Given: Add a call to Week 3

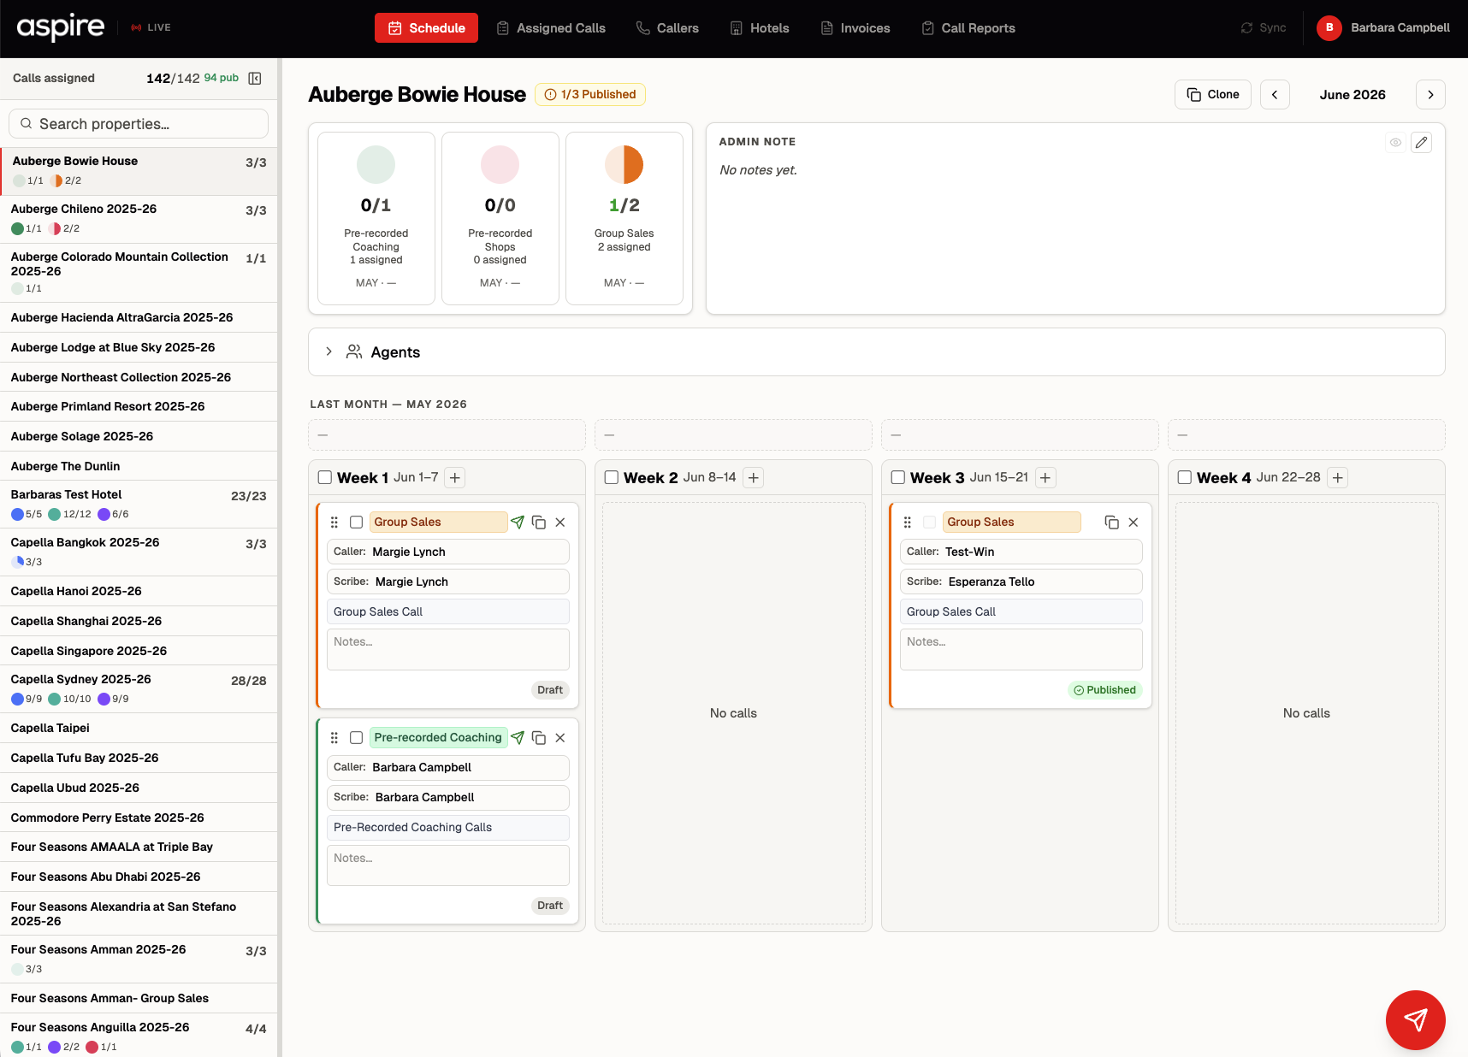Looking at the screenshot, I should pos(1045,478).
